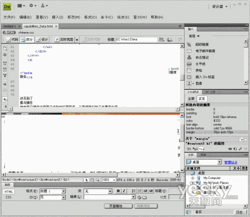
Task: Open File Management icon in document toolbar
Action: point(161,39)
